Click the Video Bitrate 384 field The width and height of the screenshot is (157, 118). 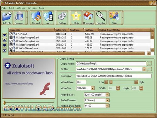point(81,82)
